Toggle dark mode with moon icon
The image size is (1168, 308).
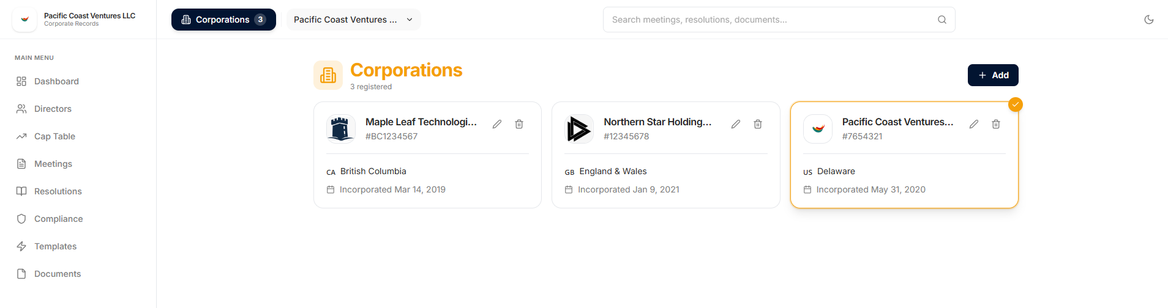click(1149, 20)
